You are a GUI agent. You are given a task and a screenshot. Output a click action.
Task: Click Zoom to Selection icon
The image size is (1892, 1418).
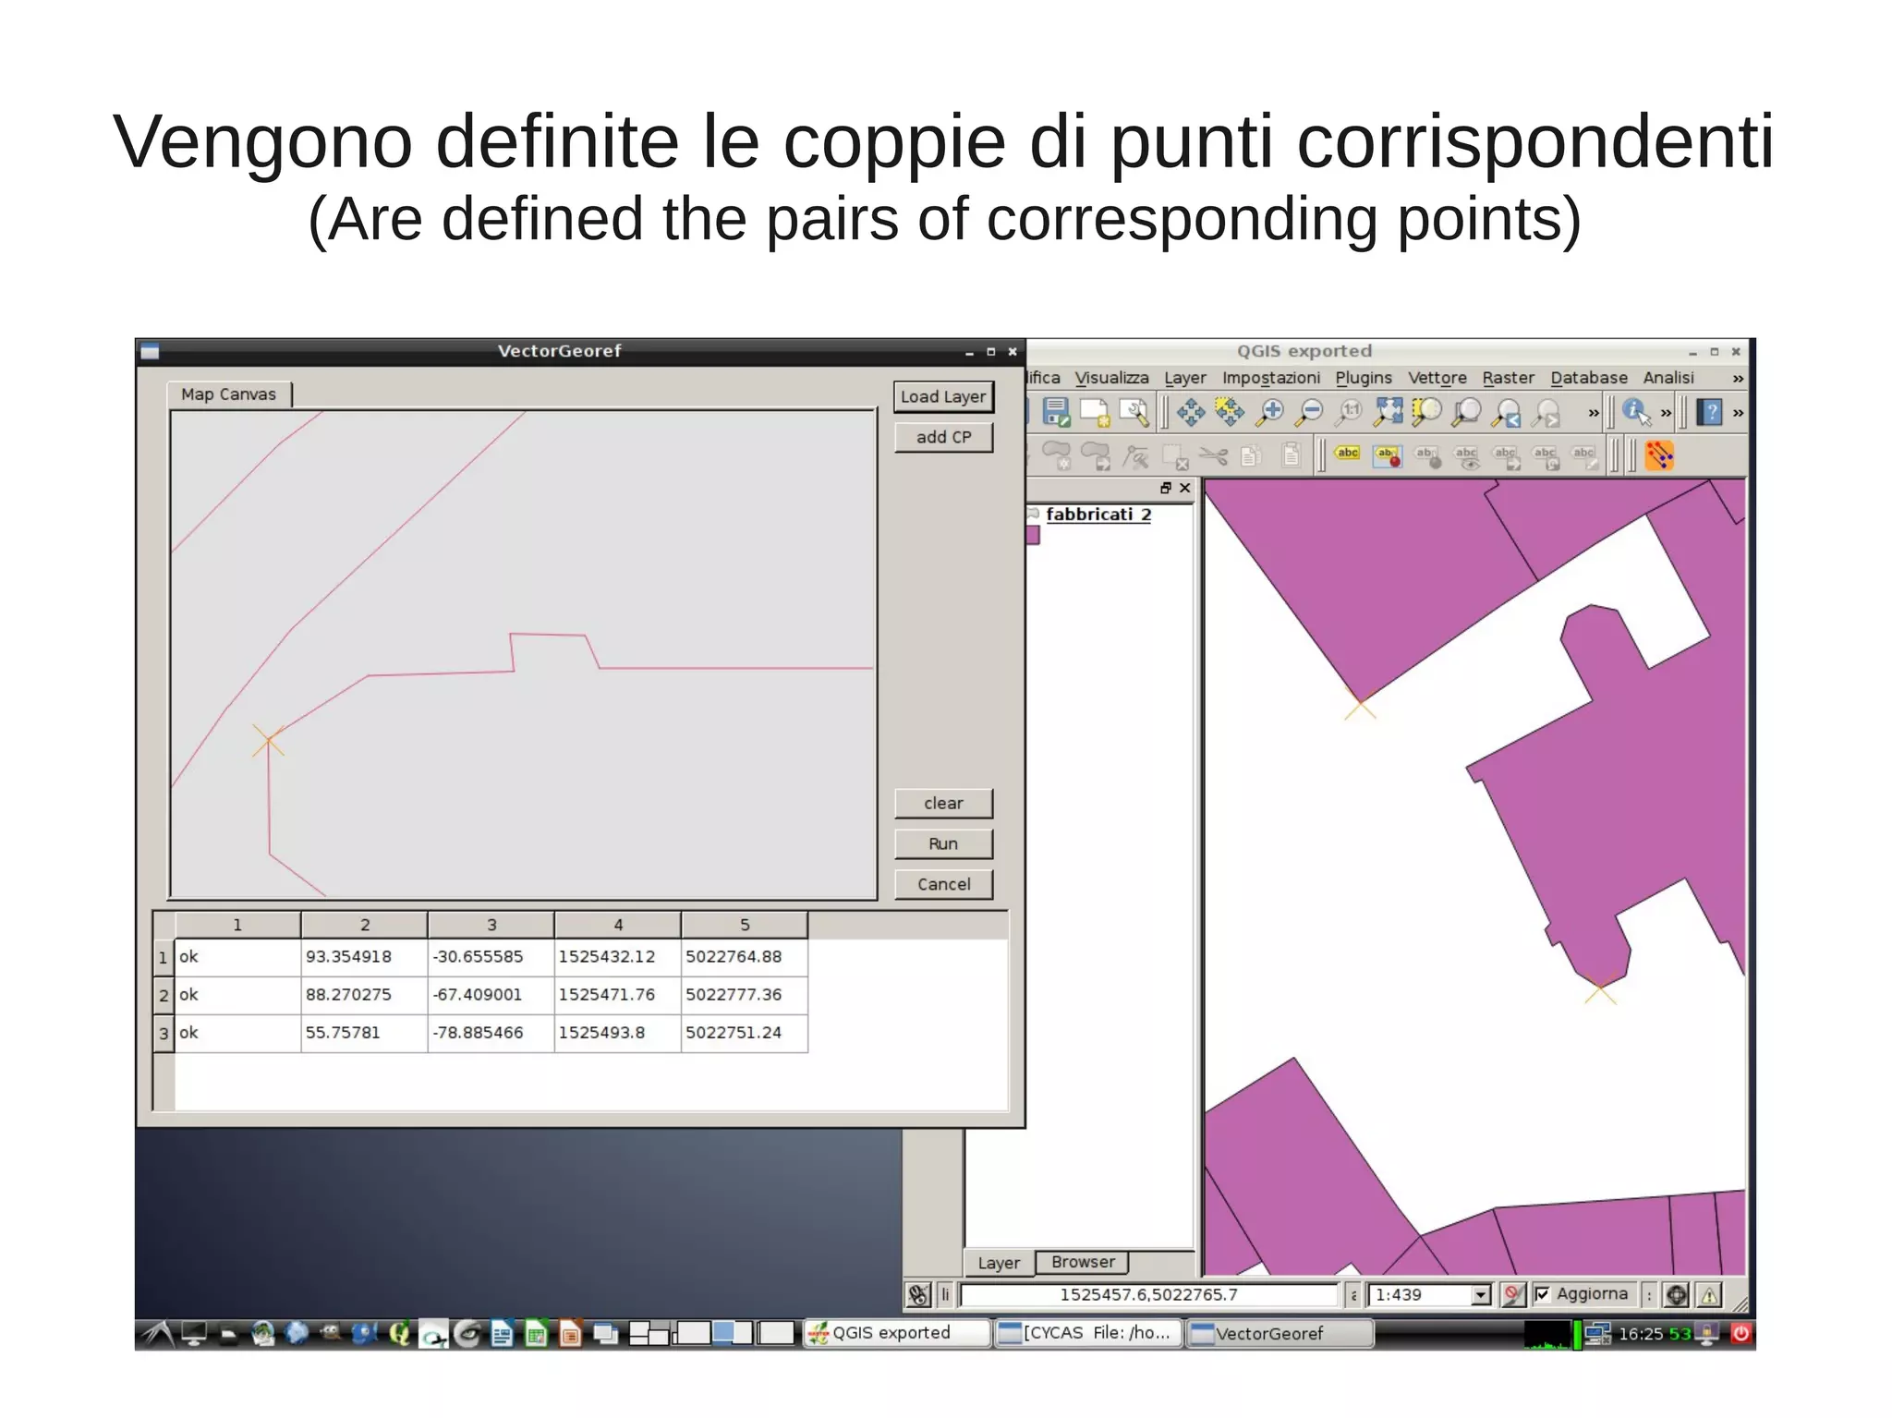pyautogui.click(x=1427, y=412)
